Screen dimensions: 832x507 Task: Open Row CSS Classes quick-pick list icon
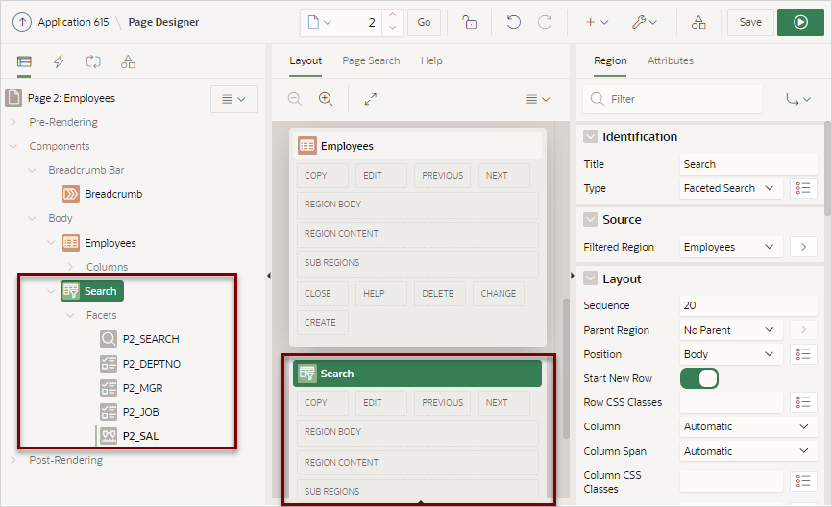coord(803,402)
